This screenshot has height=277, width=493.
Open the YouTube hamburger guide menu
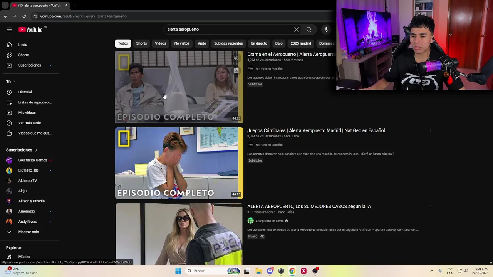pyautogui.click(x=9, y=30)
